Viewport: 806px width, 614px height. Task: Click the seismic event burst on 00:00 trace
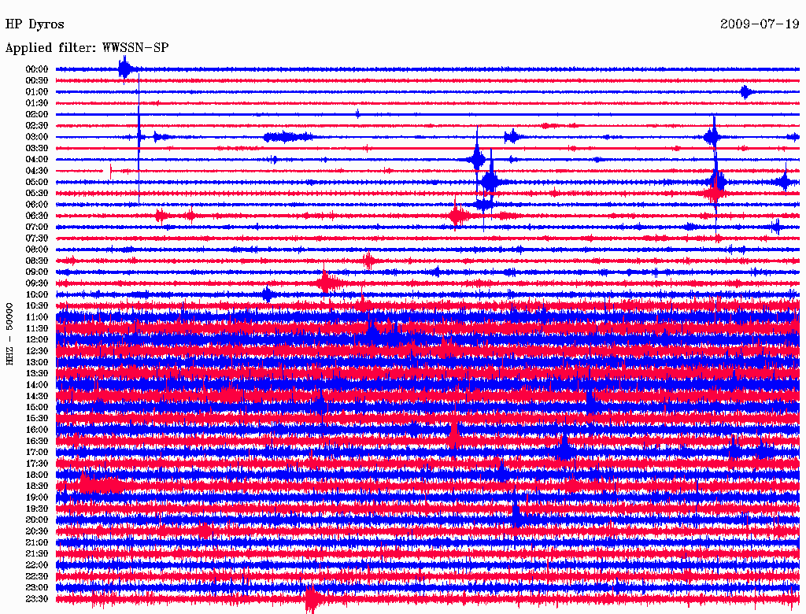(127, 68)
